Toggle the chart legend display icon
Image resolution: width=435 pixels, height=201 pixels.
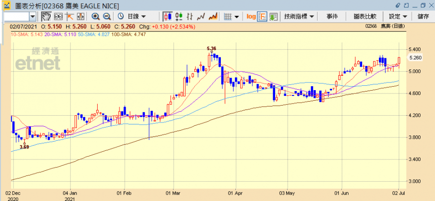262,16
